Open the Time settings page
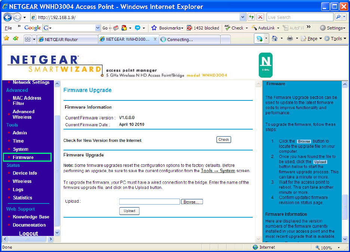Screen dimensions: 350x252 tap(18, 141)
